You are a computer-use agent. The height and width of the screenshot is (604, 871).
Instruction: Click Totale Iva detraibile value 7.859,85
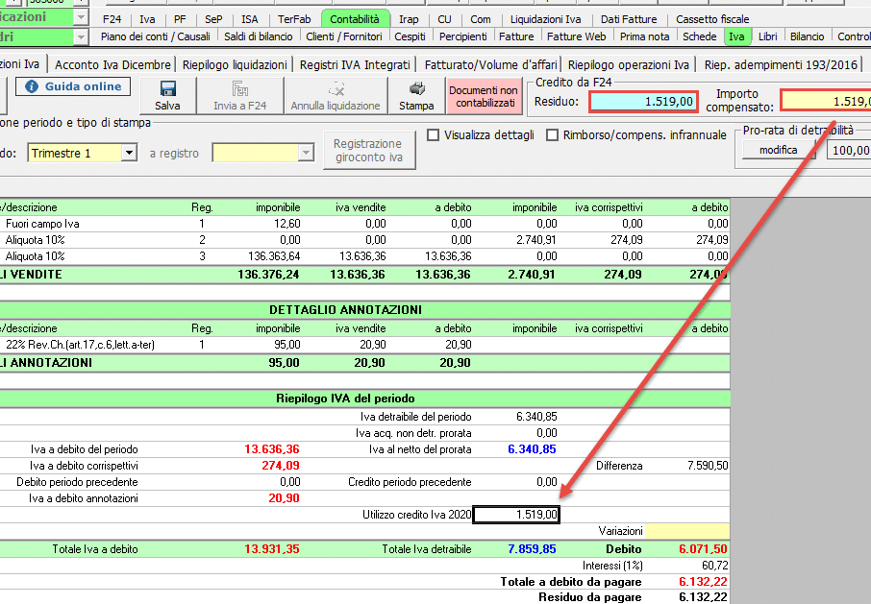(532, 549)
